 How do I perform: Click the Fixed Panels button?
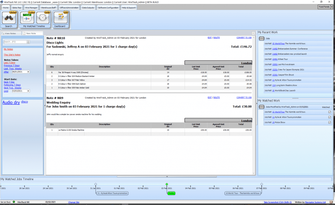pos(324,7)
